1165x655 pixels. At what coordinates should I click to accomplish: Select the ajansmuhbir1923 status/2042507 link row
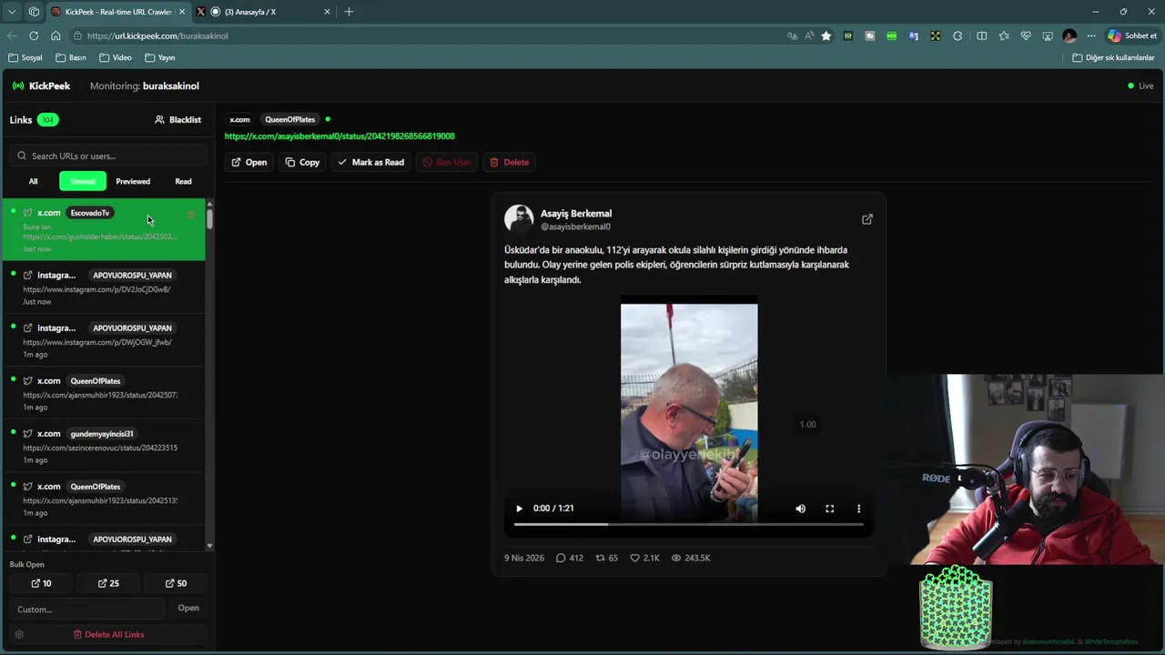pos(103,393)
